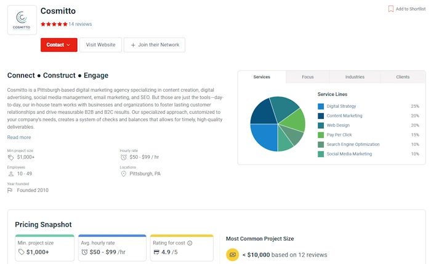Click the Connect Construct Engage heading
Image resolution: width=431 pixels, height=264 pixels.
click(58, 76)
